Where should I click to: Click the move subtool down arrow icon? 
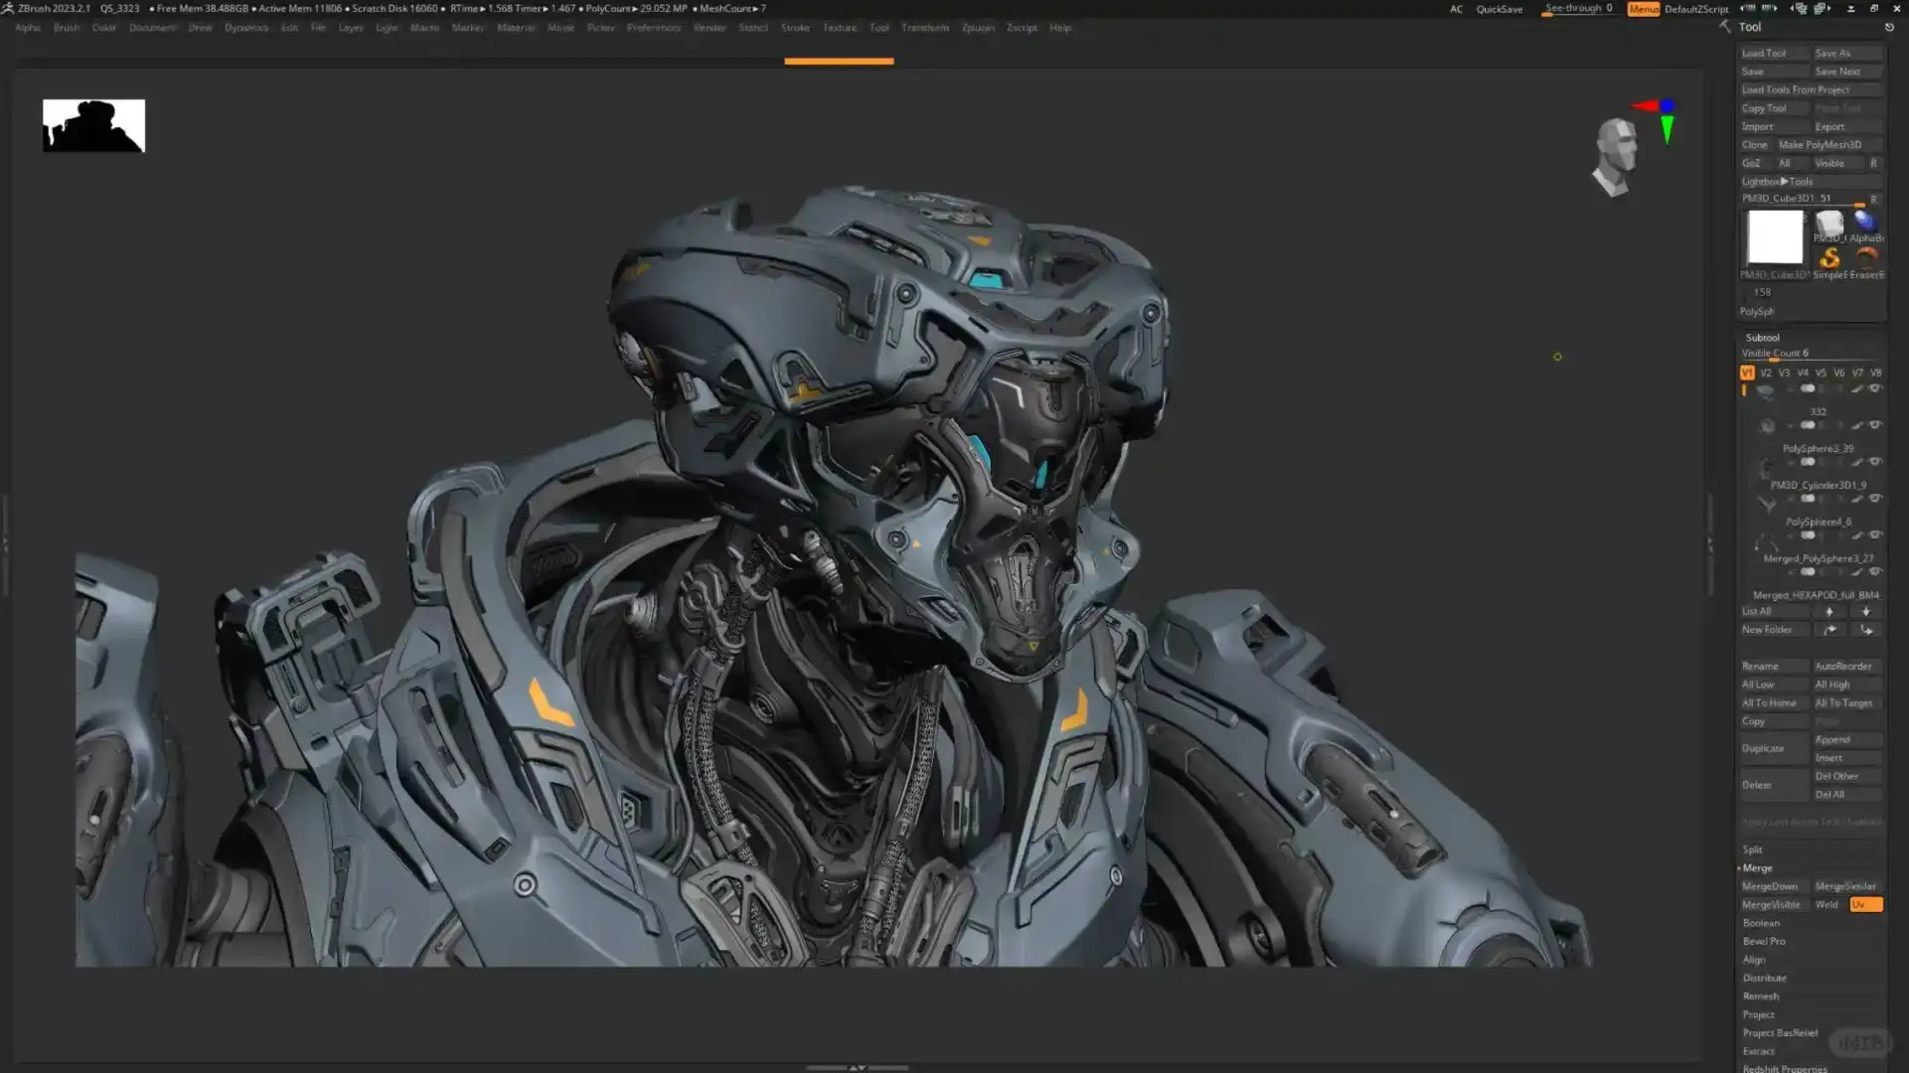click(x=1865, y=612)
